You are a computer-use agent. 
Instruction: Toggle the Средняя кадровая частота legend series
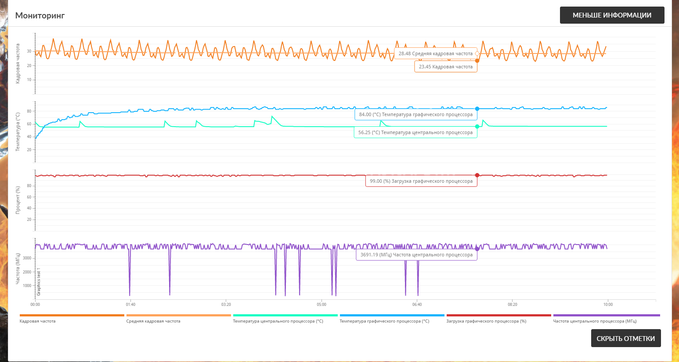(x=178, y=318)
